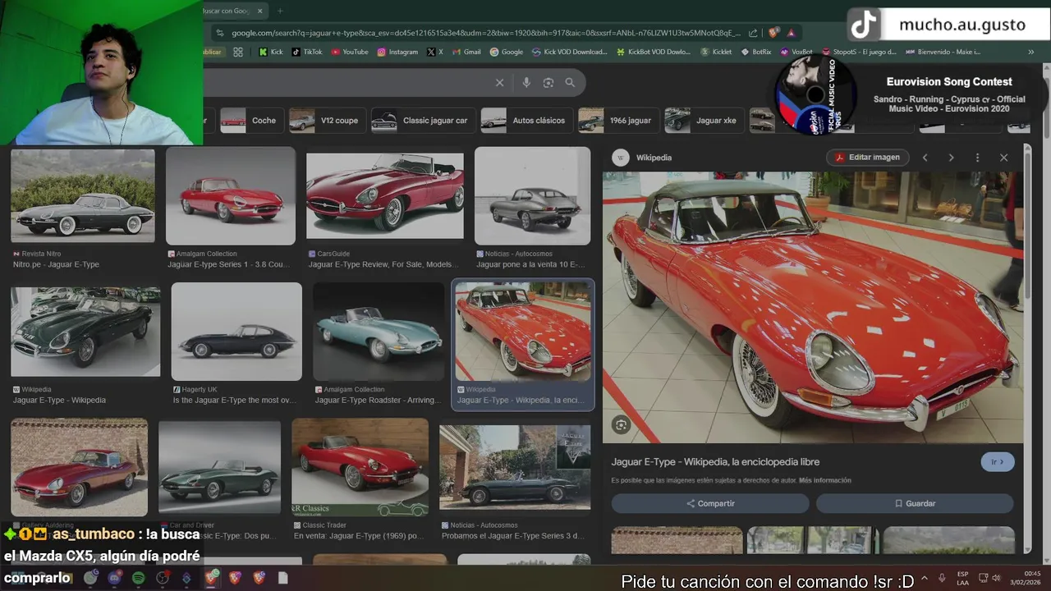This screenshot has width=1051, height=591.
Task: Click the Compartir button
Action: pyautogui.click(x=710, y=503)
